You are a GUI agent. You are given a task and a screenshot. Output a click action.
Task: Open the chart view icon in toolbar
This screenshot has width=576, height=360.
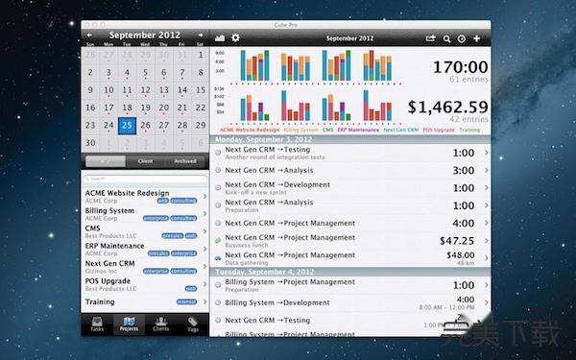pos(220,38)
